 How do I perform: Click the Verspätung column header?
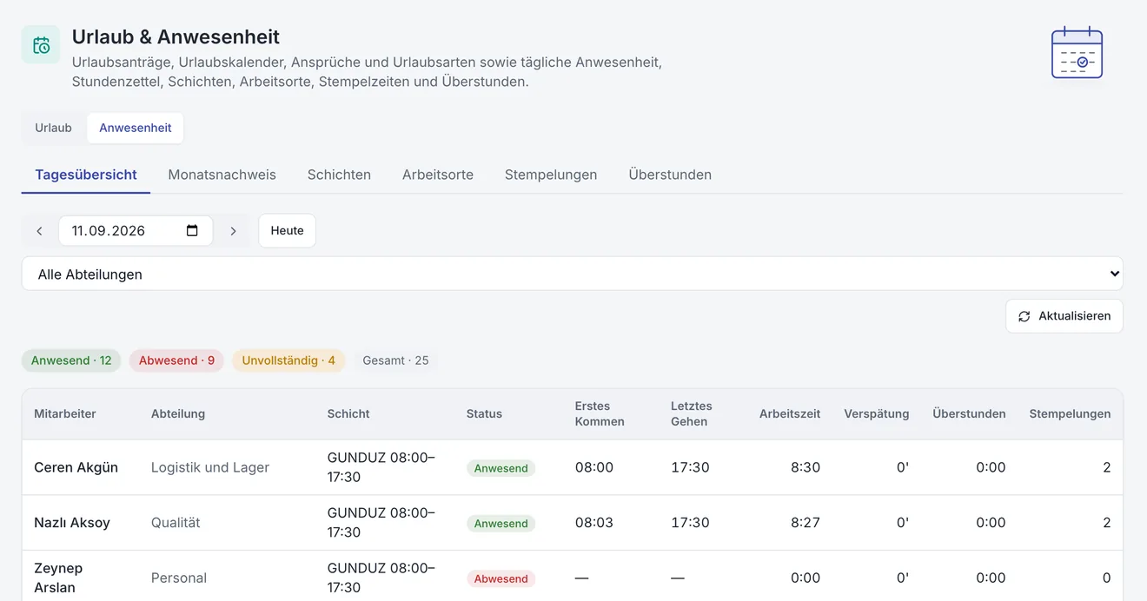pos(877,414)
